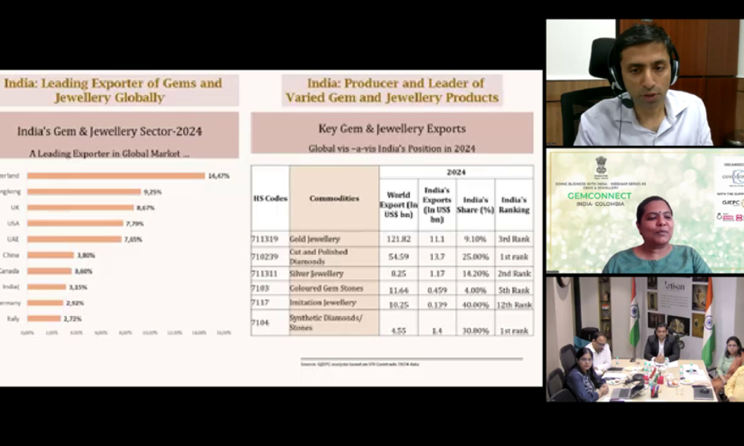Click the 'Key Gem & Jewellery Exports' heading
The image size is (744, 446).
392,128
